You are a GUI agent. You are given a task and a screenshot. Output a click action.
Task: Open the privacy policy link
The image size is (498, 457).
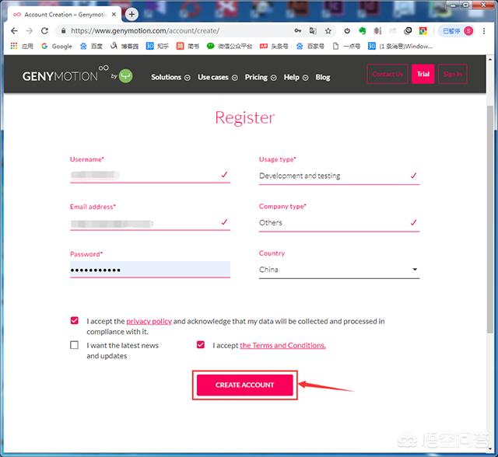coord(149,321)
